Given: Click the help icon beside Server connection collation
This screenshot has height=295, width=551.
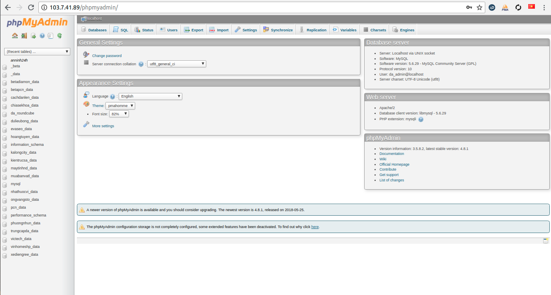Looking at the screenshot, I should click(141, 64).
